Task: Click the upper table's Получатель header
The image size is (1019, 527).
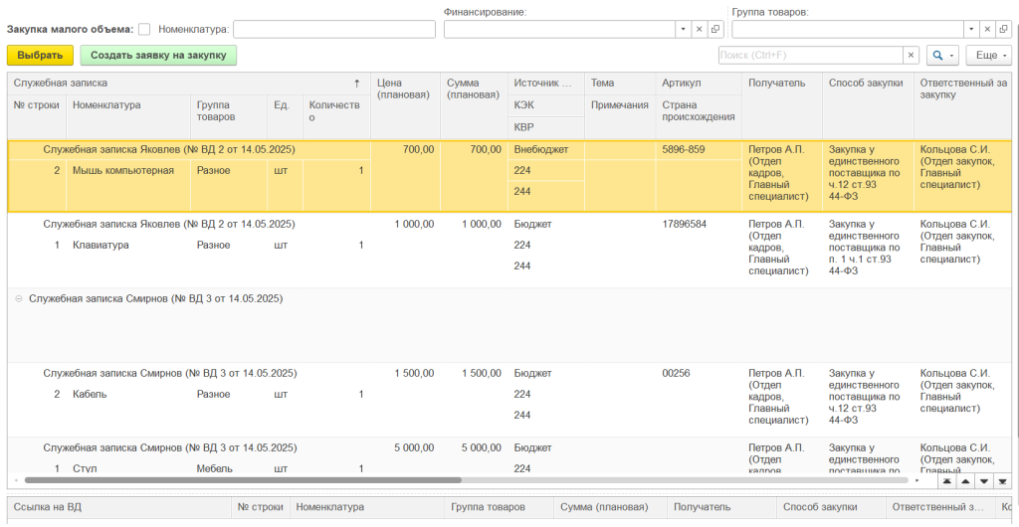Action: [782, 105]
